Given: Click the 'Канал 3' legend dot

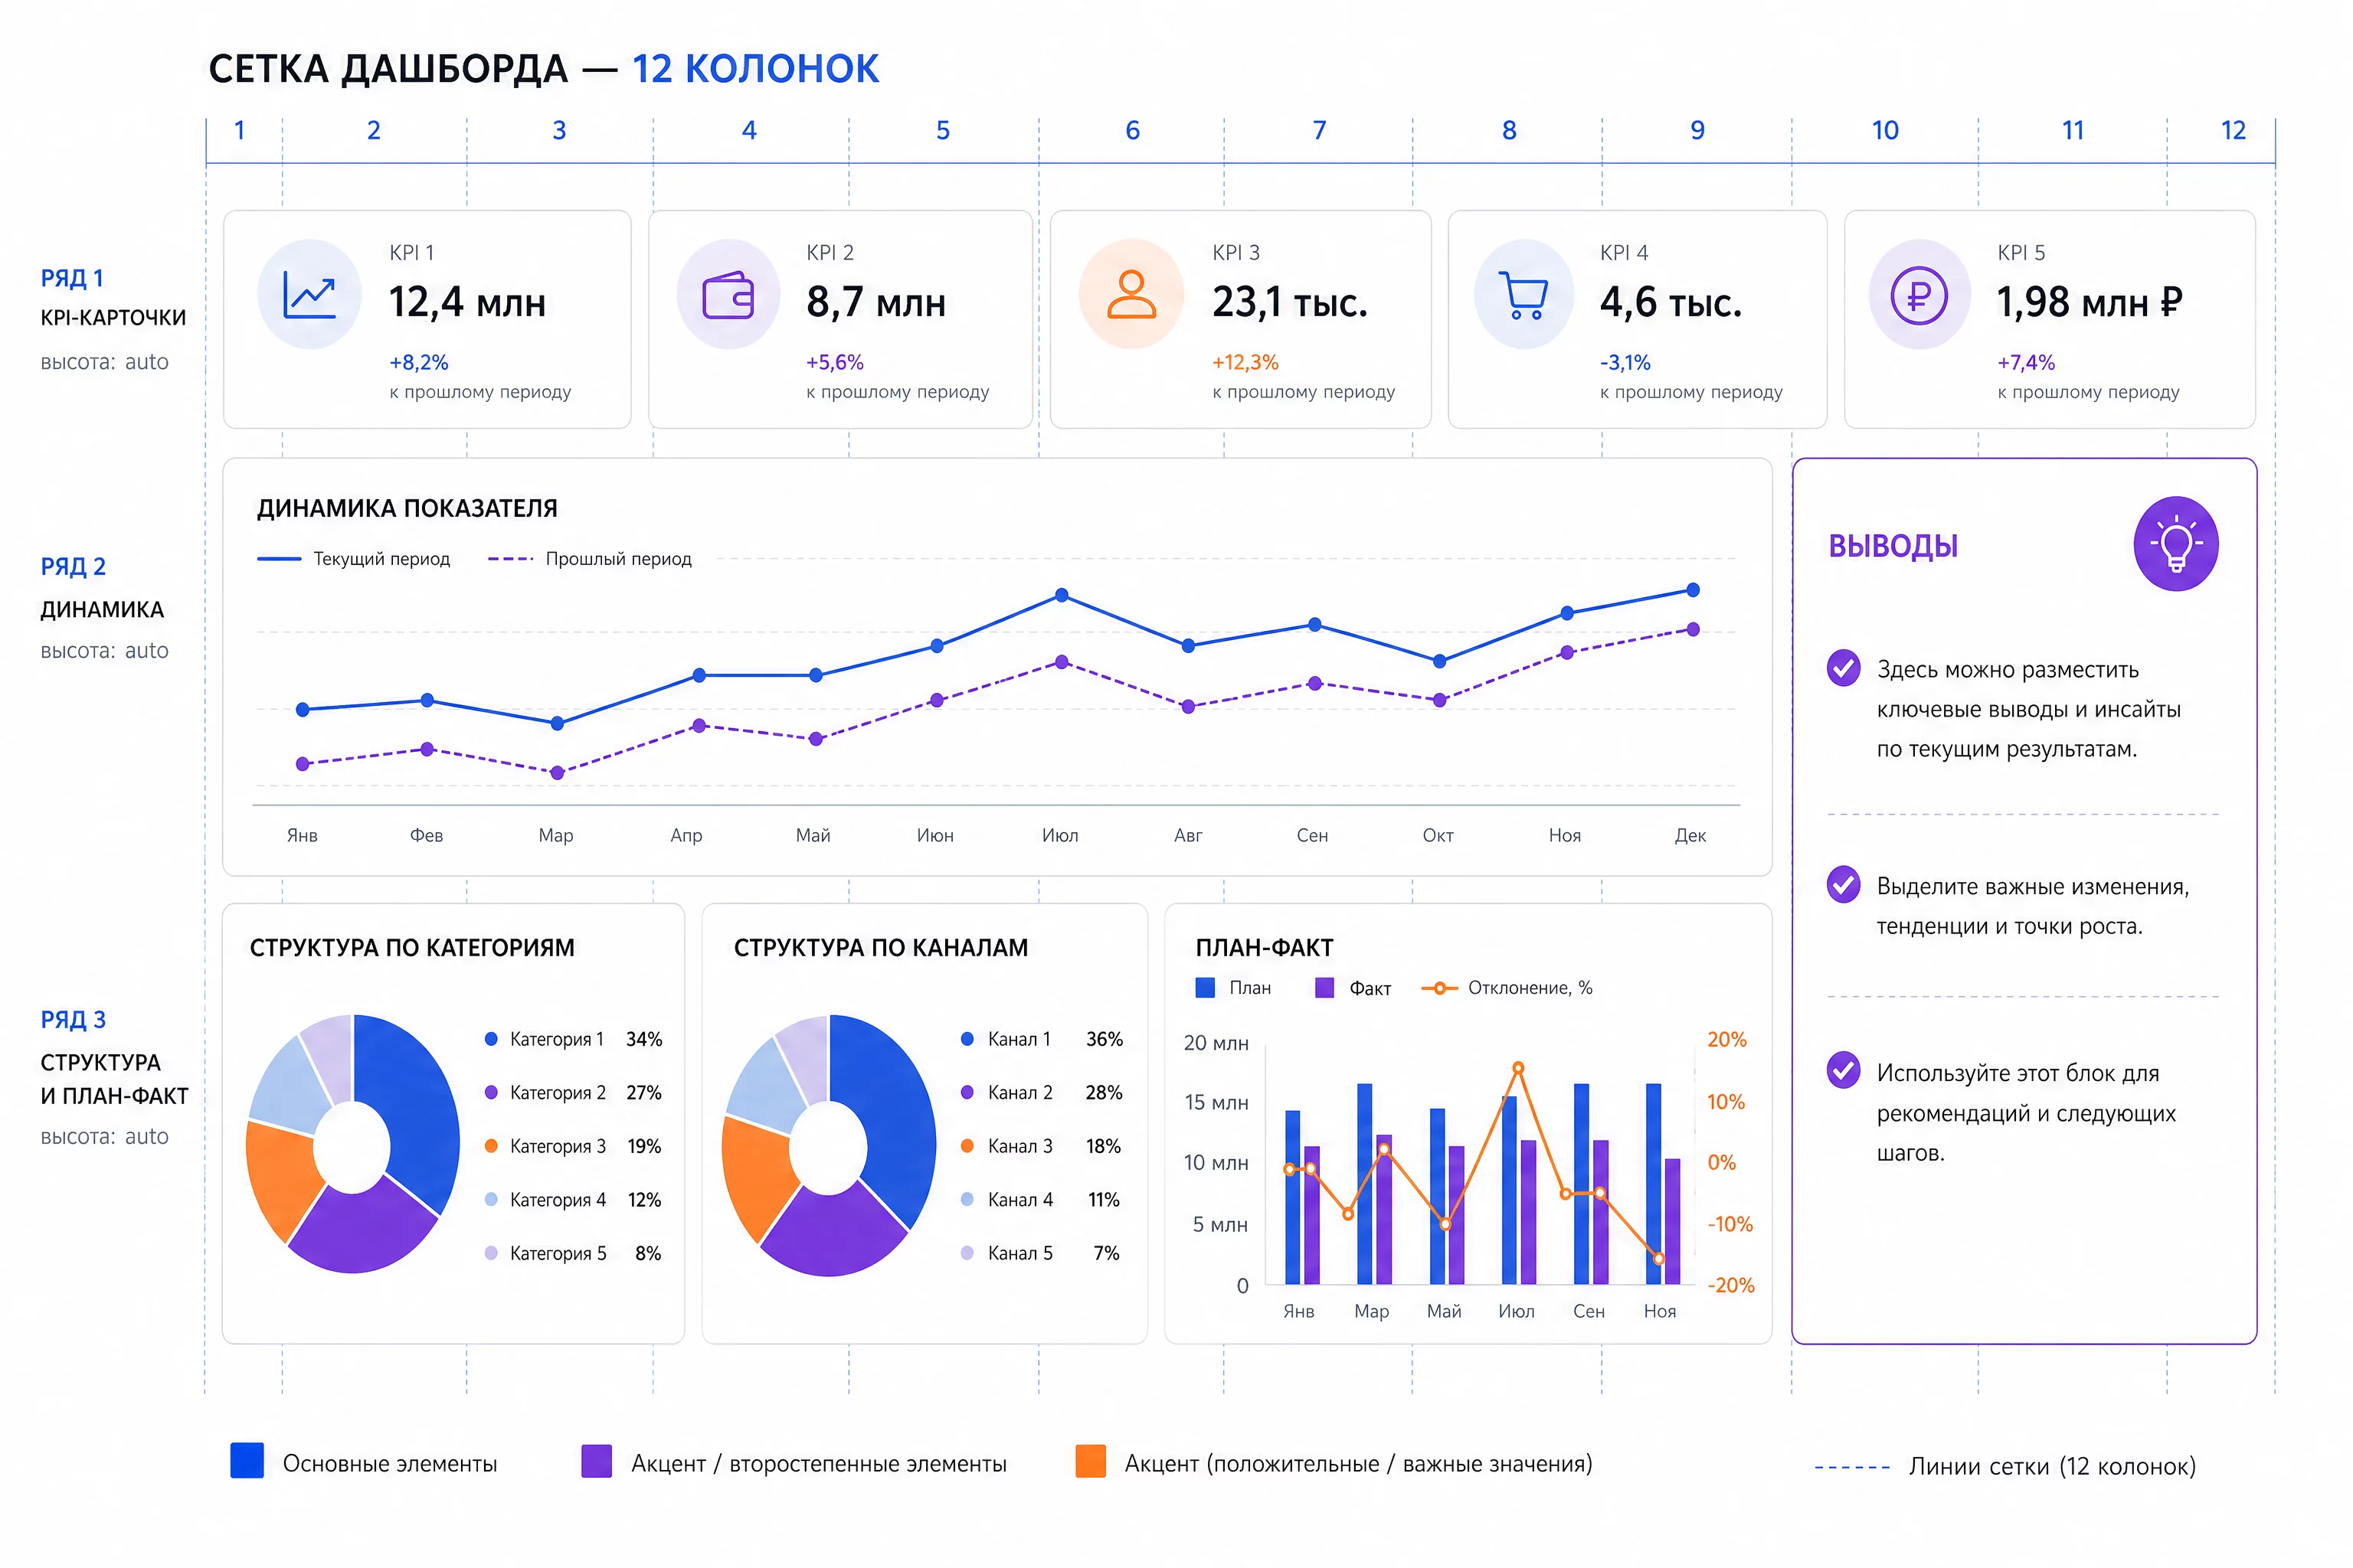Looking at the screenshot, I should point(967,1146).
